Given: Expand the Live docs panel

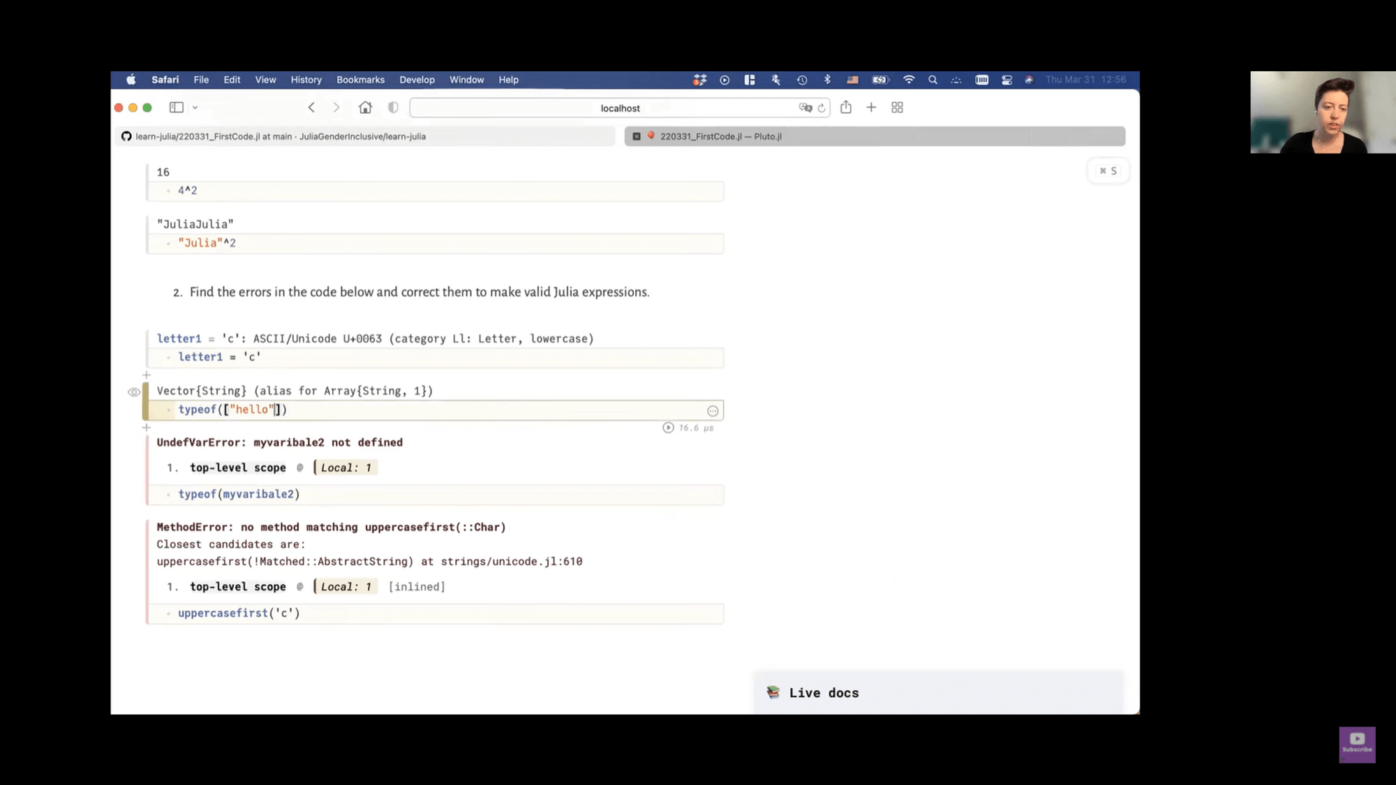Looking at the screenshot, I should (x=939, y=693).
